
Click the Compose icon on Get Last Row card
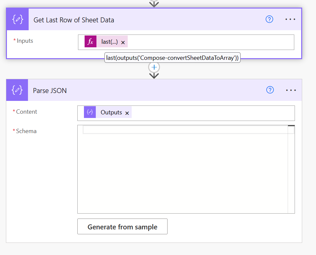(17, 20)
